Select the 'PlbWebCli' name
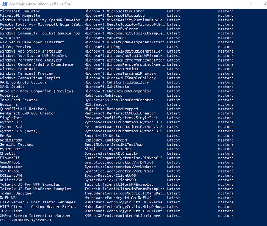 10,158
